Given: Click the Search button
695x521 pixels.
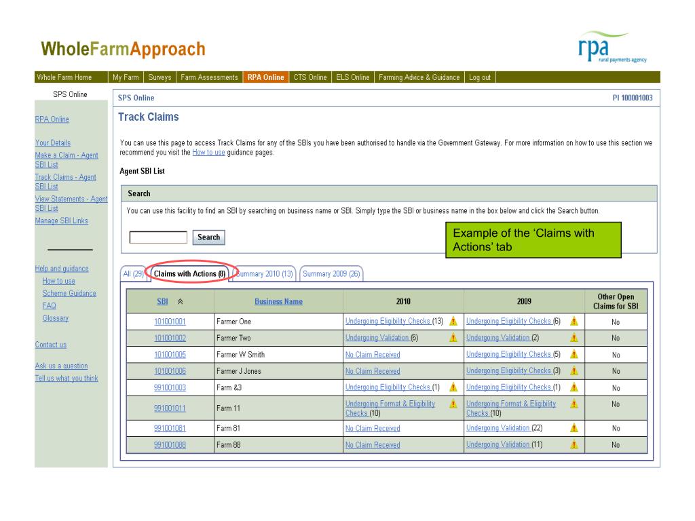Looking at the screenshot, I should [209, 237].
